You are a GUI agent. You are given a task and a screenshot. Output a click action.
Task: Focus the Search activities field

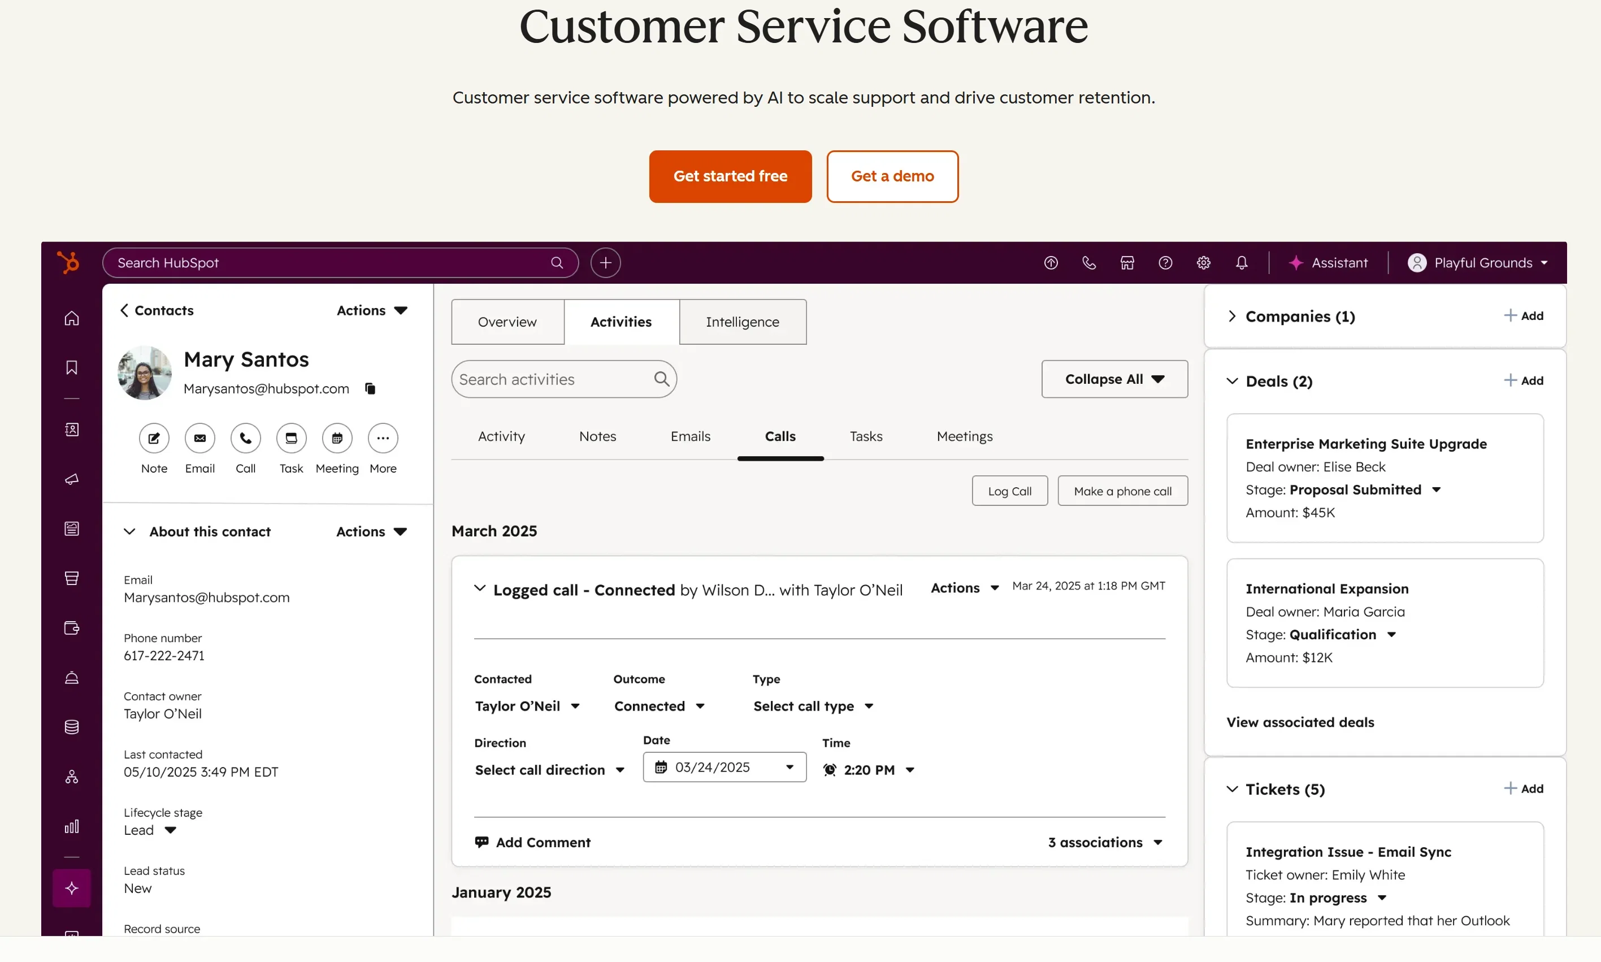coord(564,379)
